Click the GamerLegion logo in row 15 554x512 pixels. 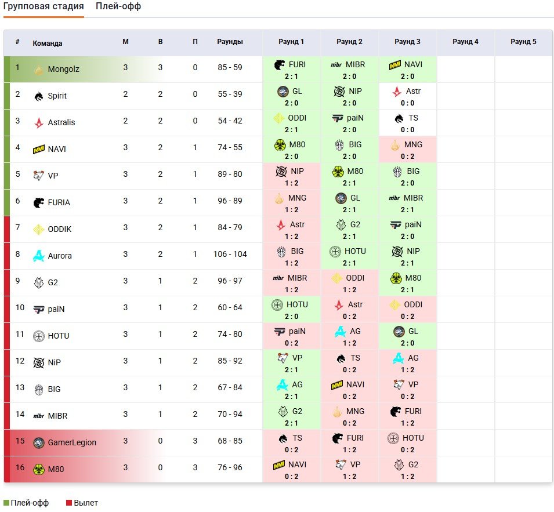(x=38, y=443)
